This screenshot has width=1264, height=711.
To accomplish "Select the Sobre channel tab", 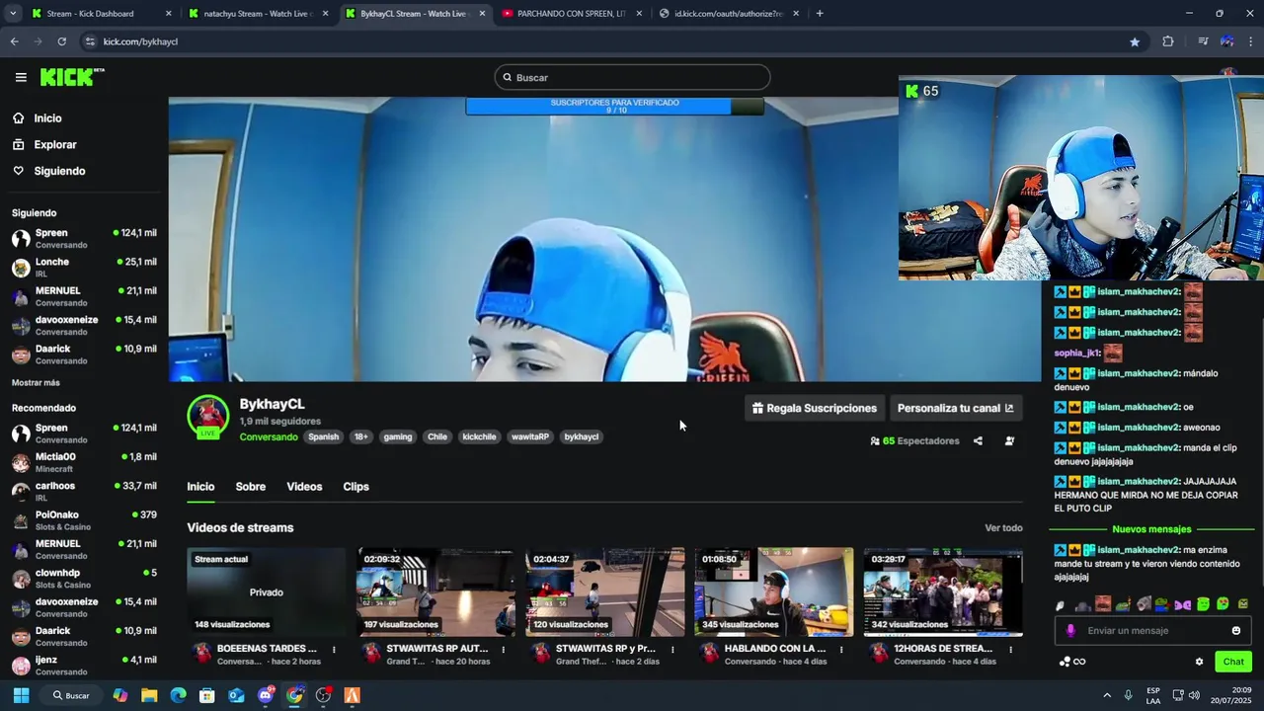I will (x=251, y=487).
